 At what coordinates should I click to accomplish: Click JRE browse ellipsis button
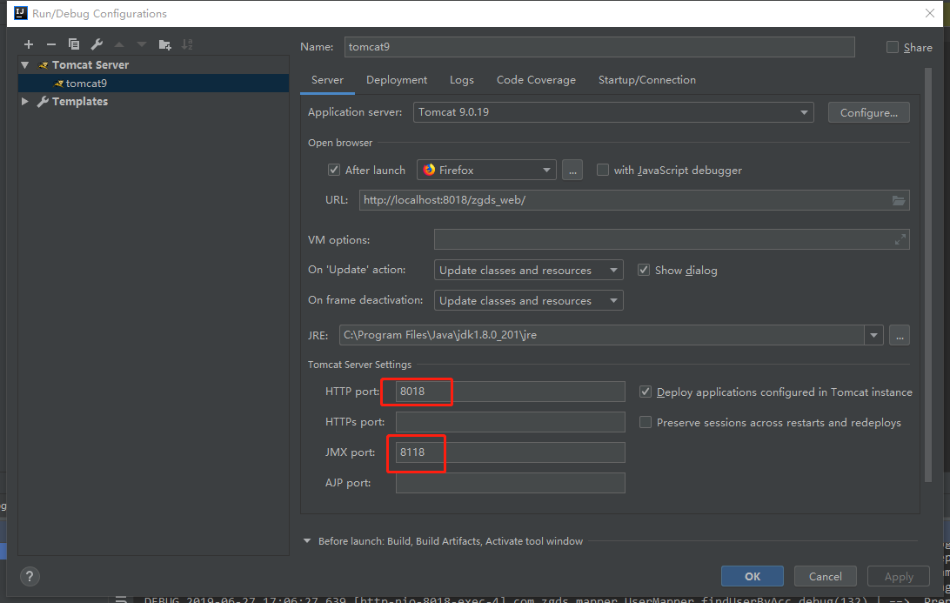900,335
